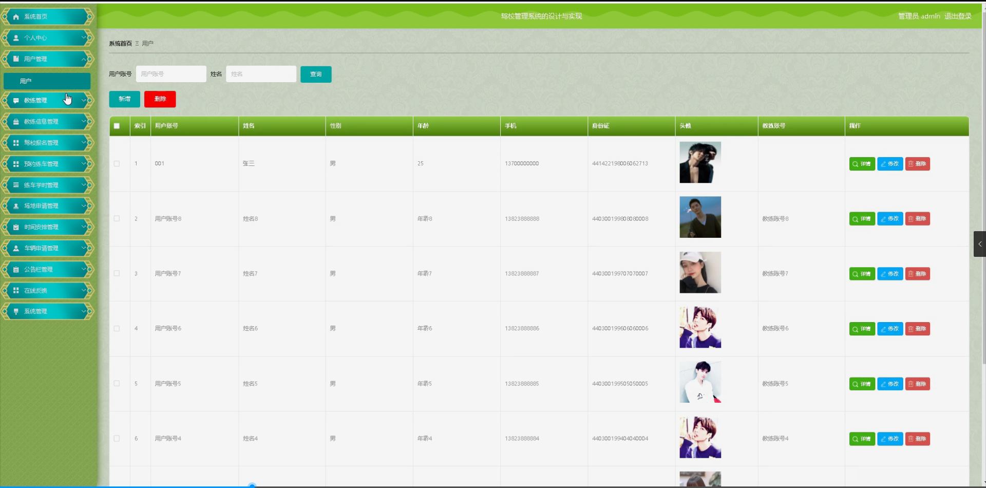Click the 退出登录 logout link
Viewport: 986px width, 488px height.
[x=958, y=16]
